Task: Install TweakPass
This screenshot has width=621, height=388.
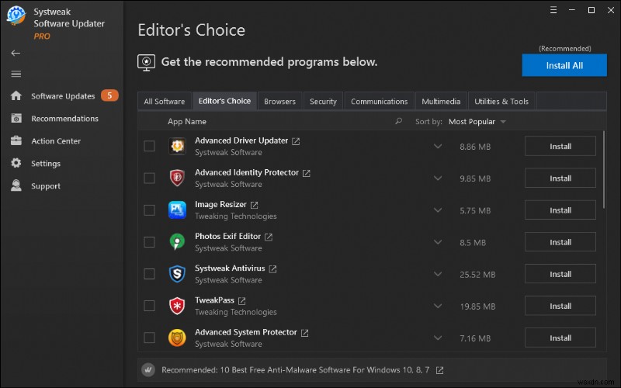Action: point(560,306)
